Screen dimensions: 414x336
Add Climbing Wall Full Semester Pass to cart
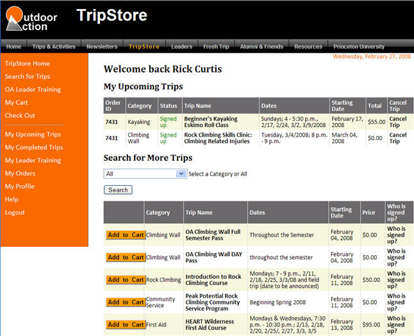coord(126,235)
